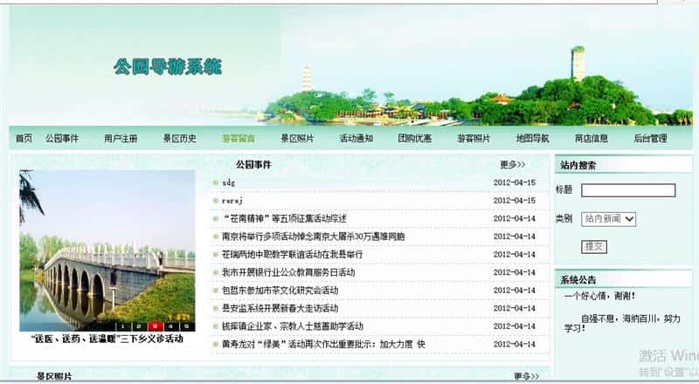Screen dimensions: 699x384
Task: Open the news item titled sdg
Action: (228, 182)
